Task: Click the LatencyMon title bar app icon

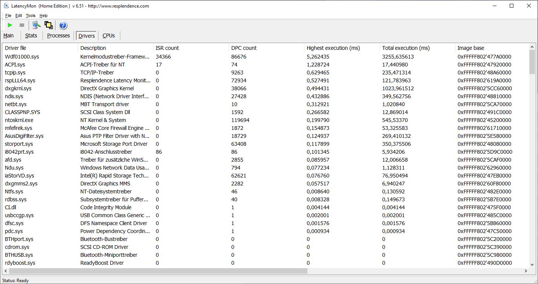Action: pyautogui.click(x=6, y=6)
